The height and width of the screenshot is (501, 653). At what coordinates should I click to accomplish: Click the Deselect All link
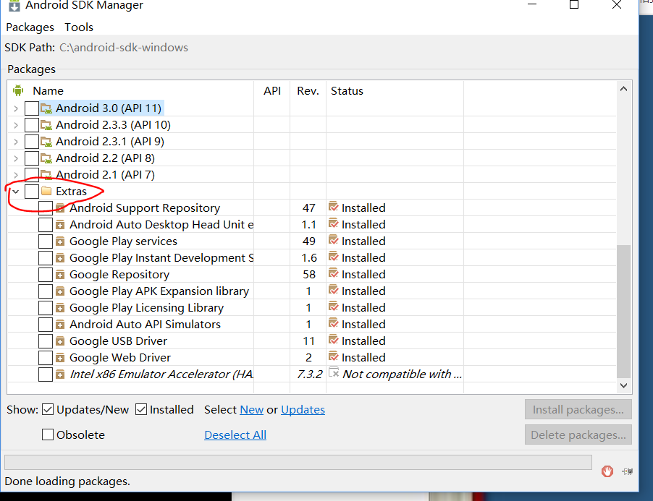coord(235,435)
